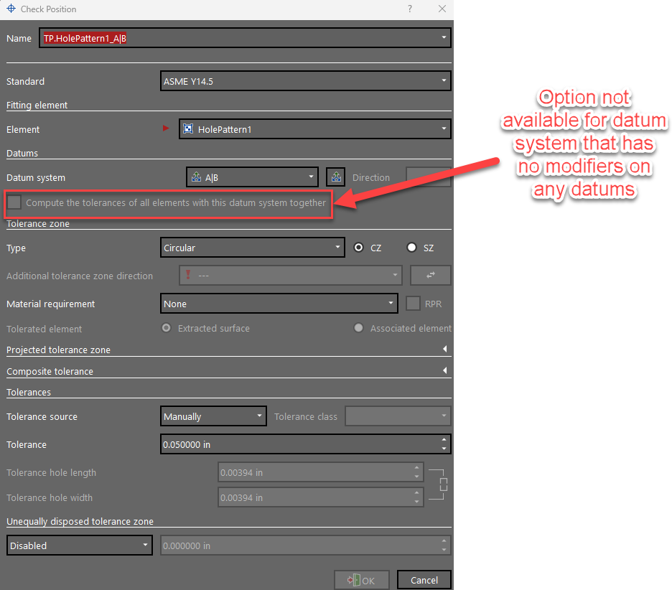Open the Unequally disposed Disabled dropdown
This screenshot has width=672, height=590.
pyautogui.click(x=80, y=545)
